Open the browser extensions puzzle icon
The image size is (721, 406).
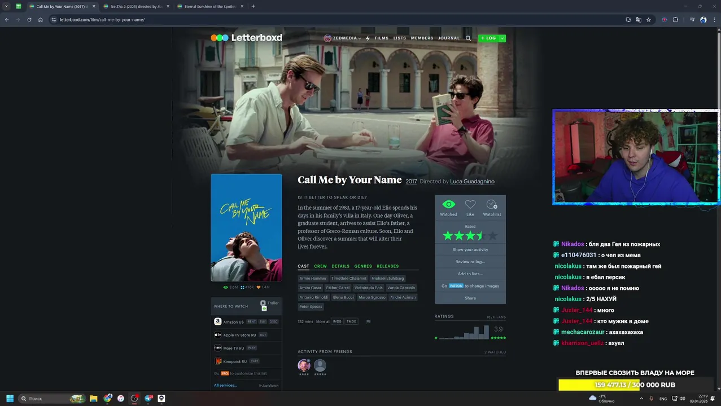[675, 20]
